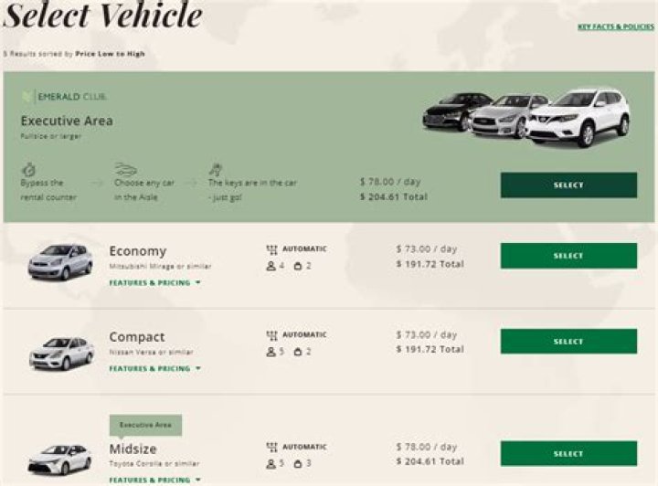
Task: Expand Economy Features & Pricing
Action: point(154,283)
